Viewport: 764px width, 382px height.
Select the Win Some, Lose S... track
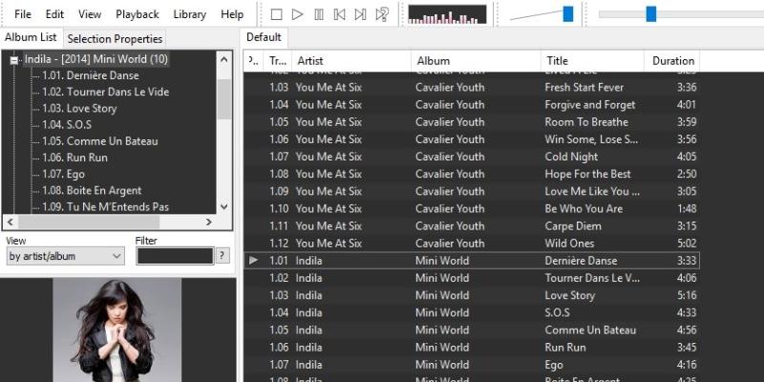tap(472, 139)
